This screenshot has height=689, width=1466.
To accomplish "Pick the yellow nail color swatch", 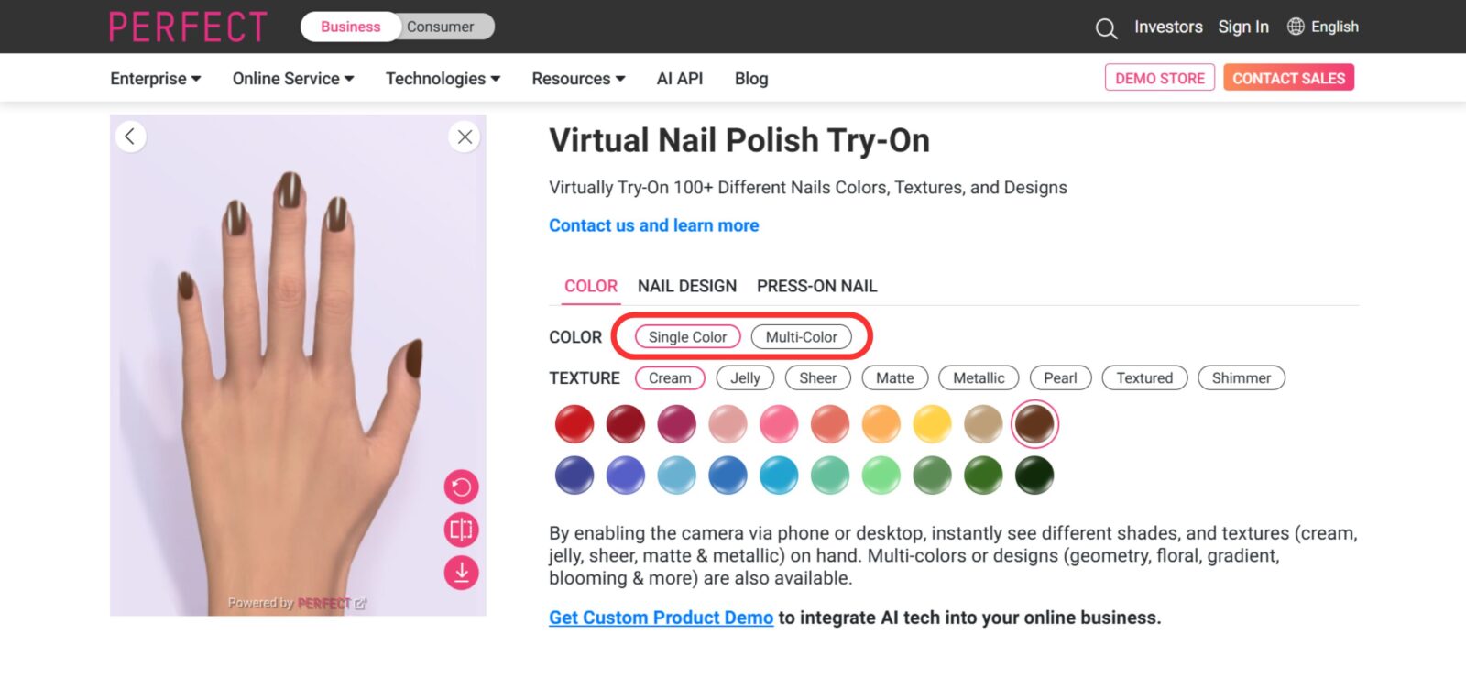I will (x=933, y=424).
